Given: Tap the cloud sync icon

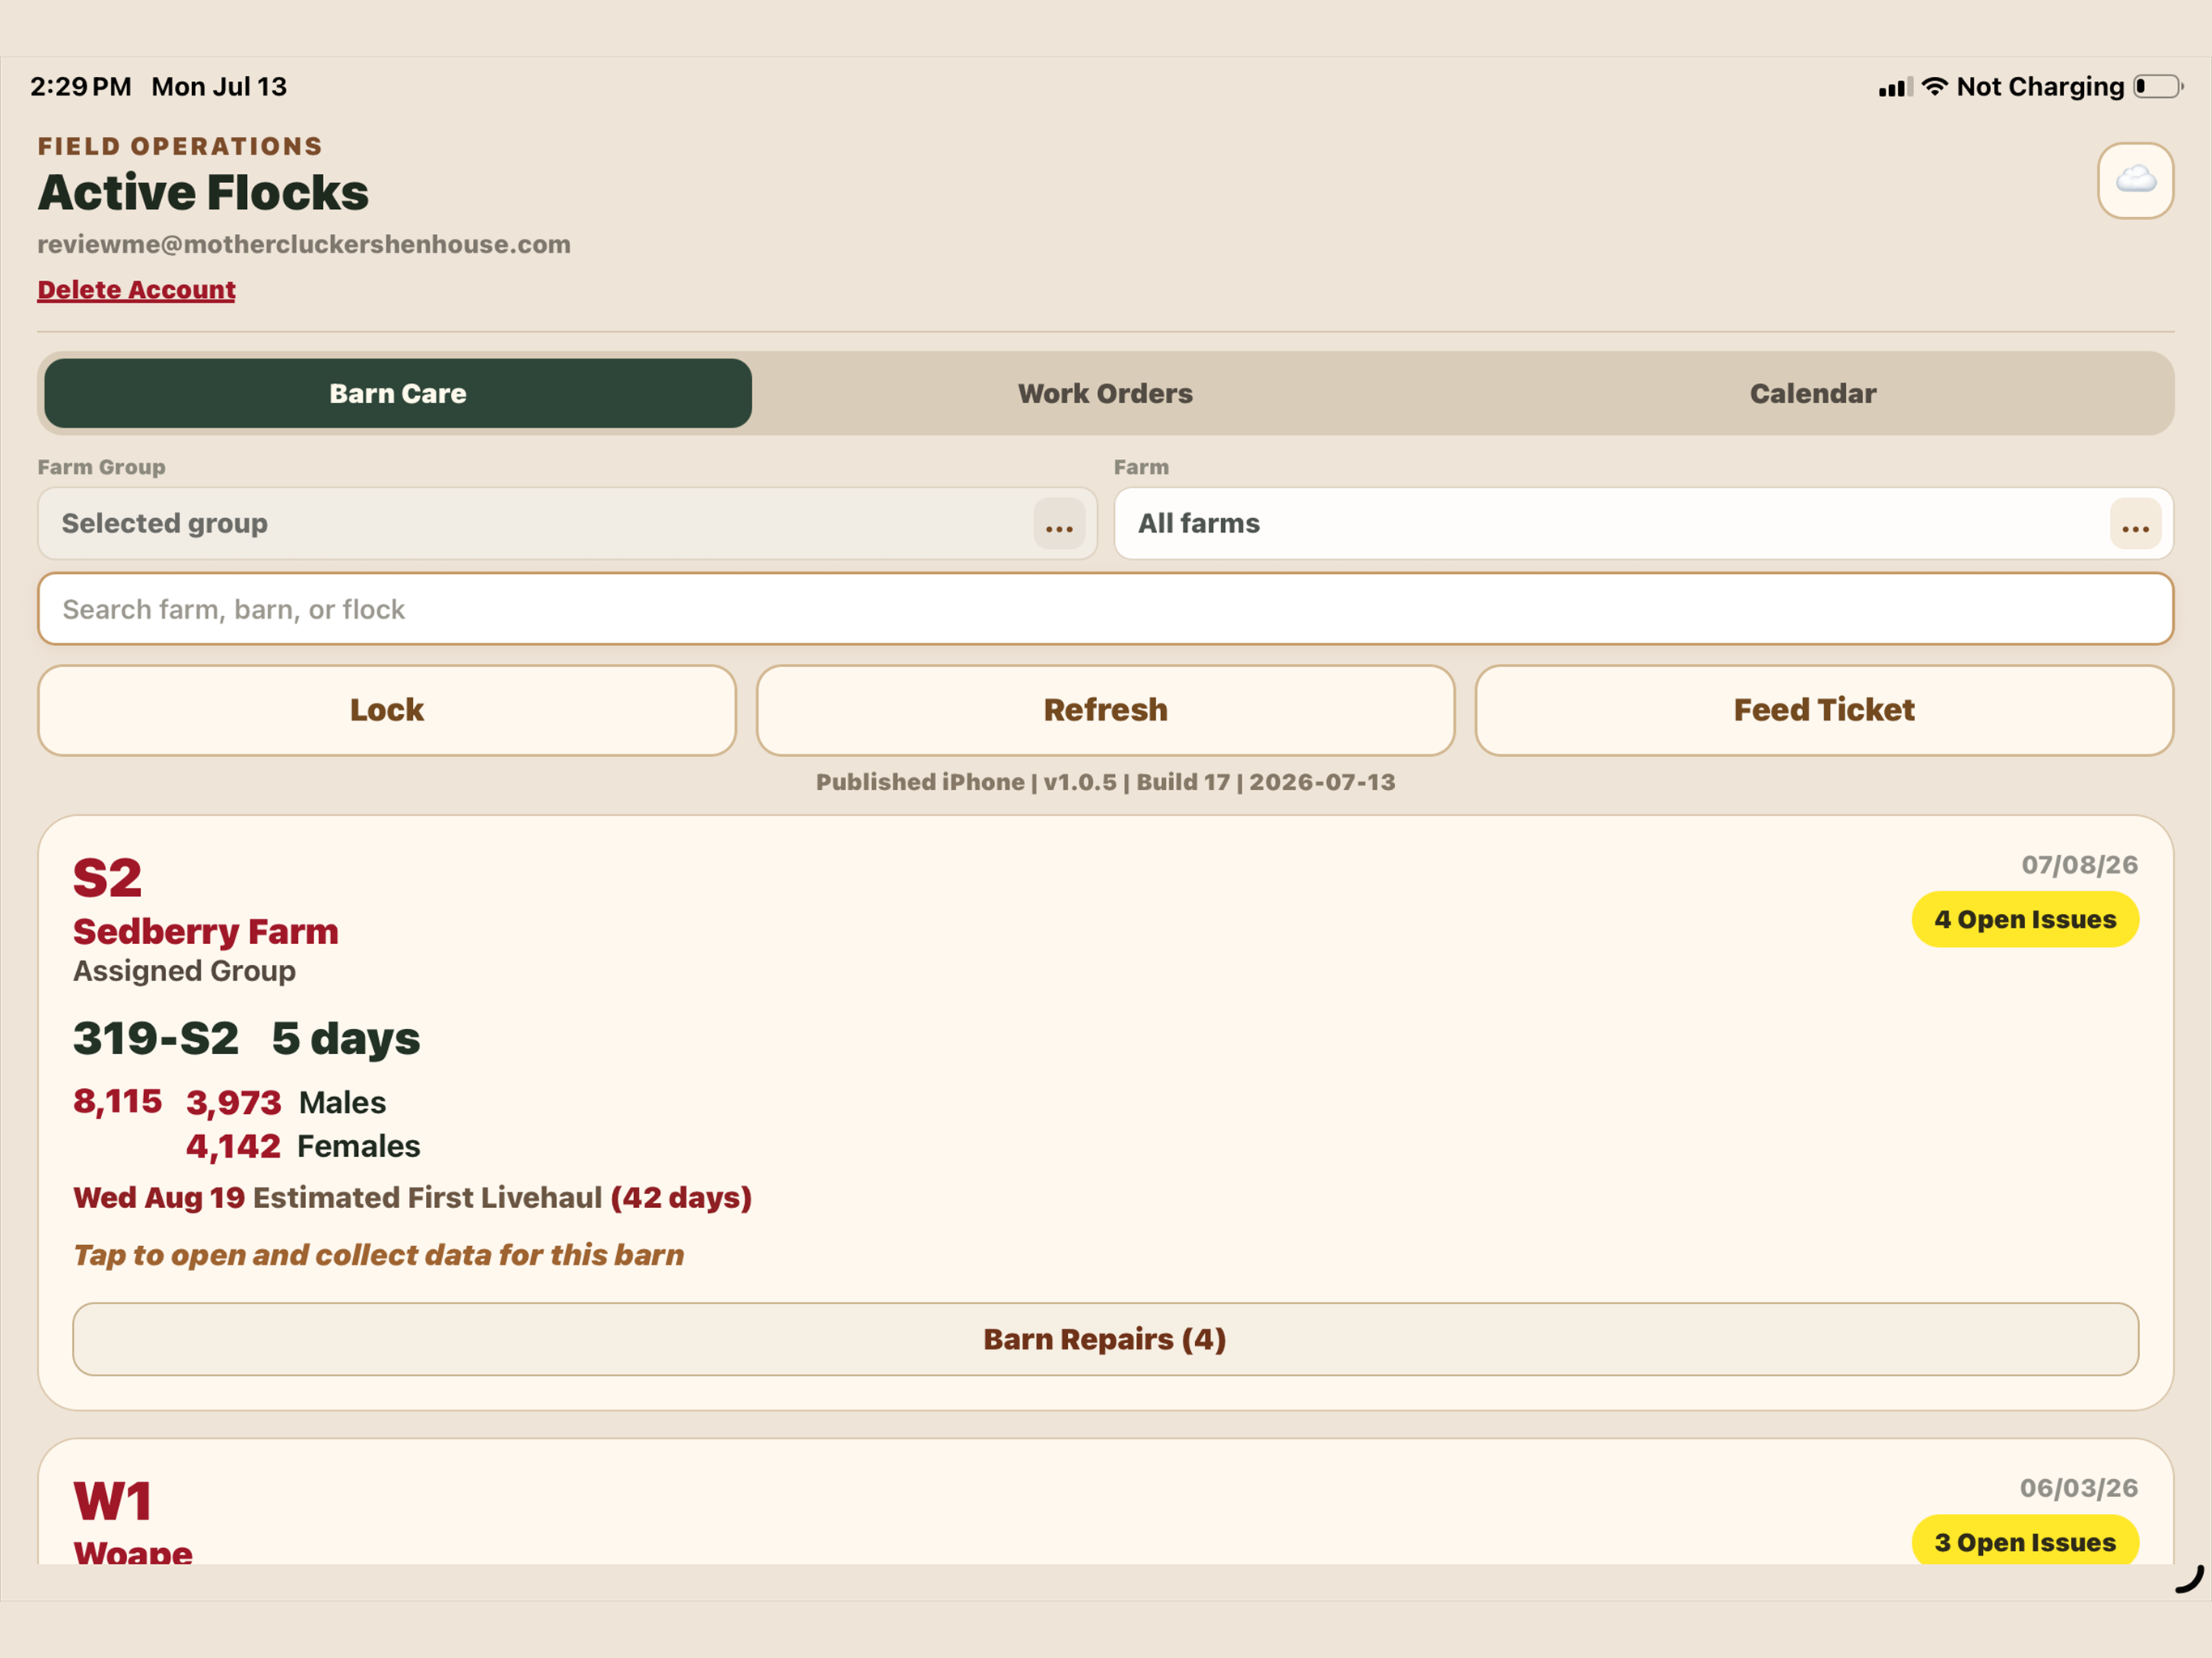Looking at the screenshot, I should pyautogui.click(x=2135, y=180).
